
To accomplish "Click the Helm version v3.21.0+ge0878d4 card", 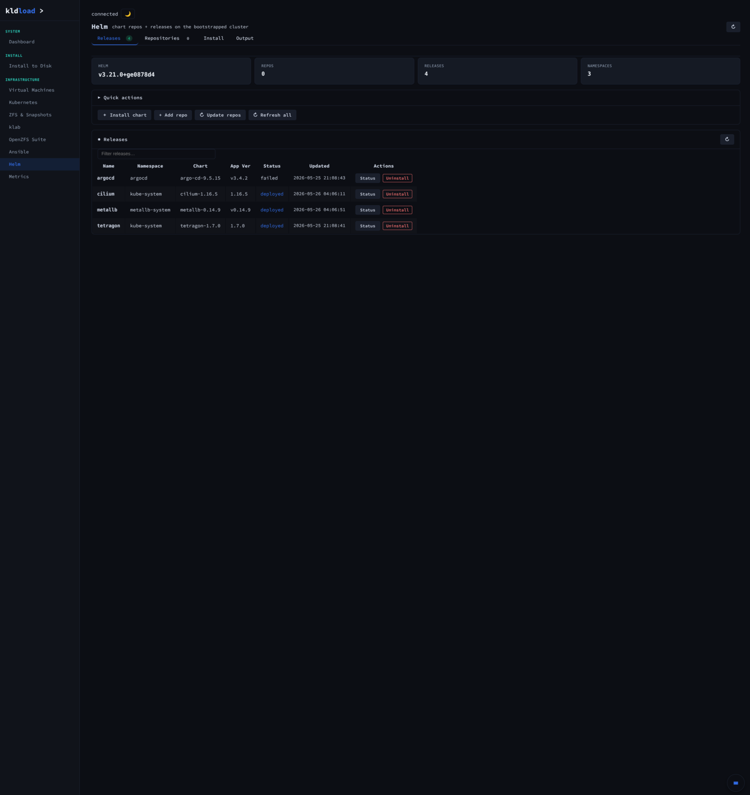I will pos(171,71).
